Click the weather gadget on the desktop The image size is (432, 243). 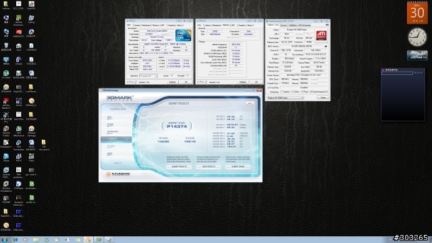click(417, 55)
